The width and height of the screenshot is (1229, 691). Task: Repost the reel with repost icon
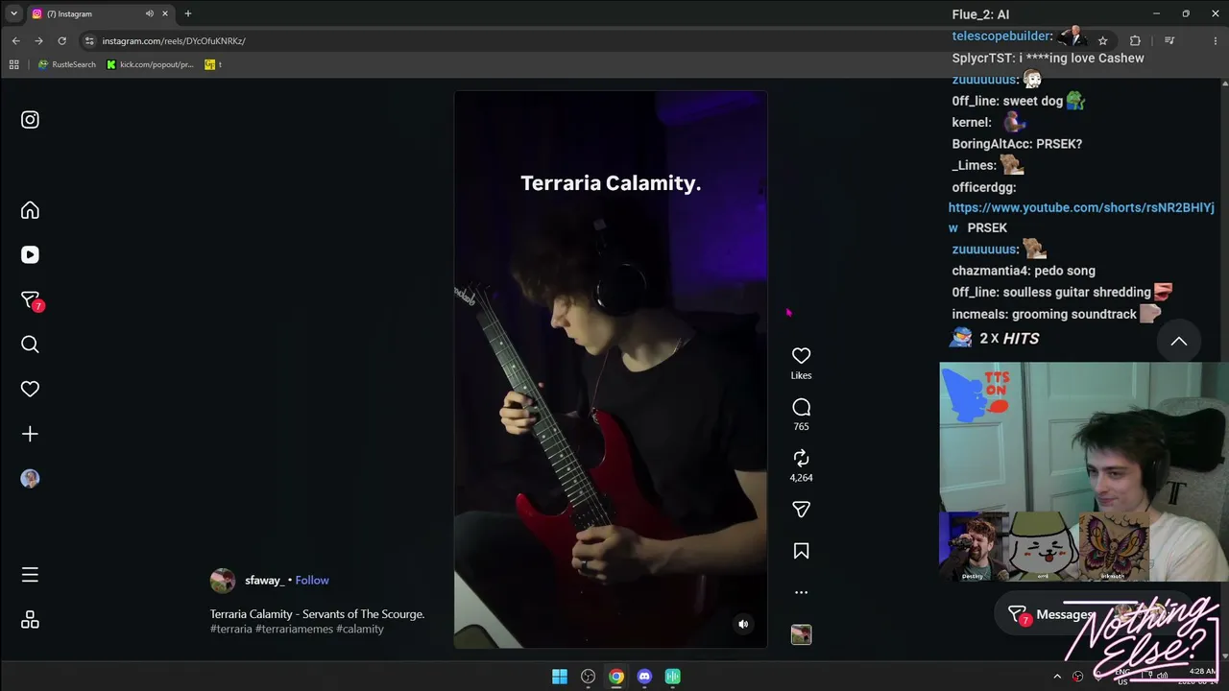[x=801, y=458]
